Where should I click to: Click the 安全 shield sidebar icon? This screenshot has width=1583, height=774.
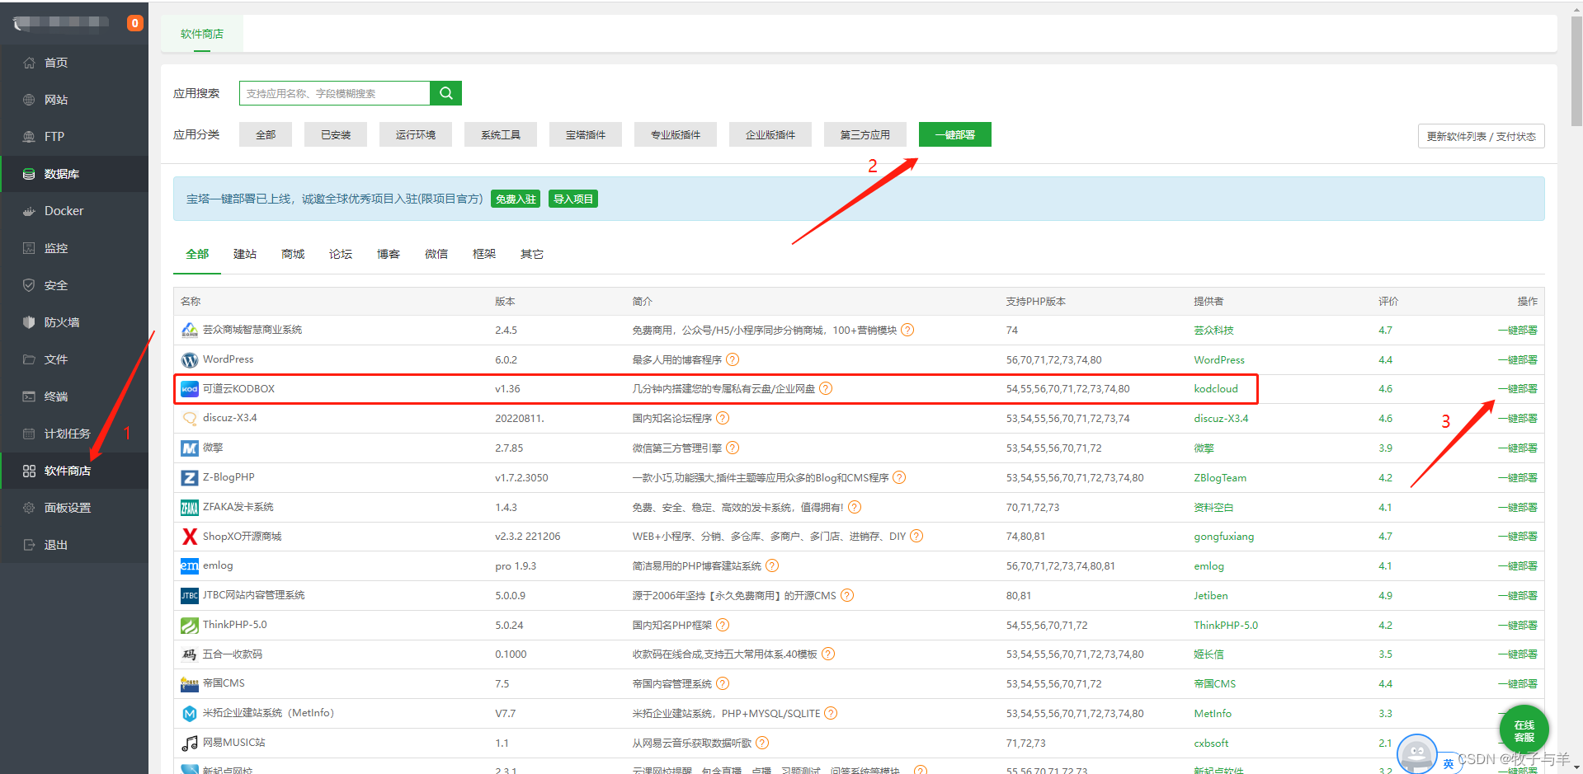tap(29, 285)
